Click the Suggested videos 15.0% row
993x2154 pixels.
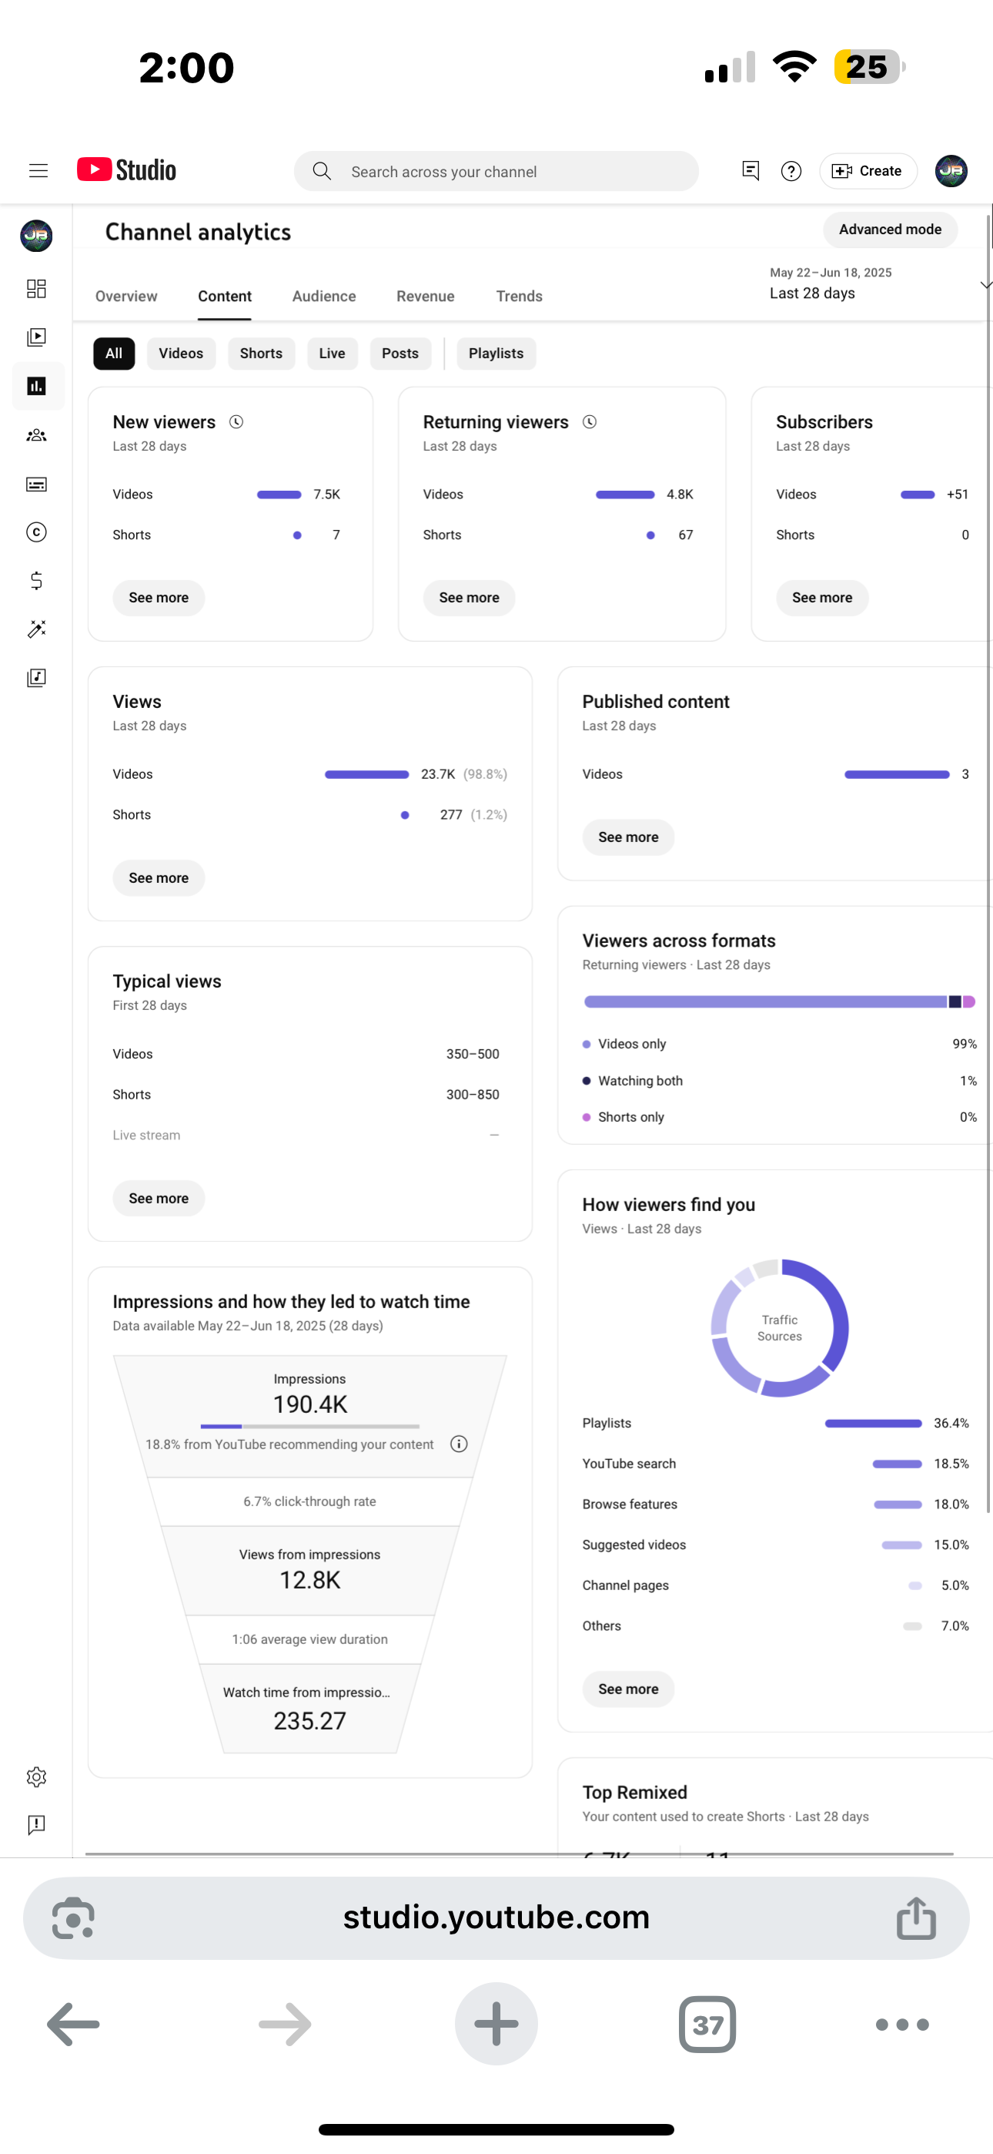point(776,1545)
